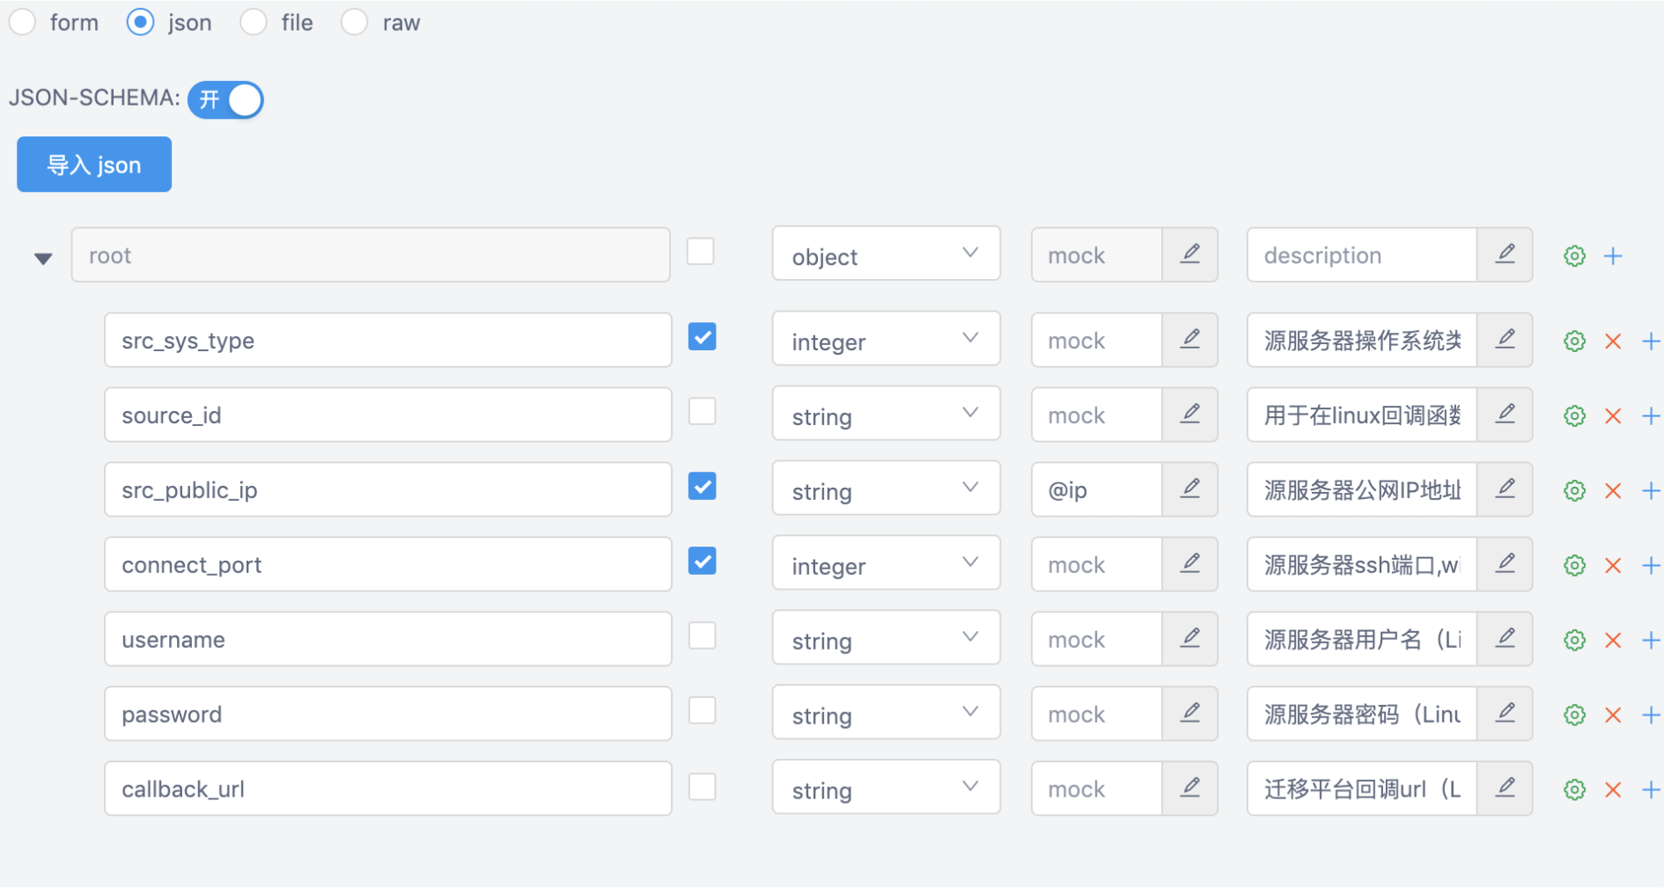
Task: Add child node to root
Action: pyautogui.click(x=1612, y=256)
